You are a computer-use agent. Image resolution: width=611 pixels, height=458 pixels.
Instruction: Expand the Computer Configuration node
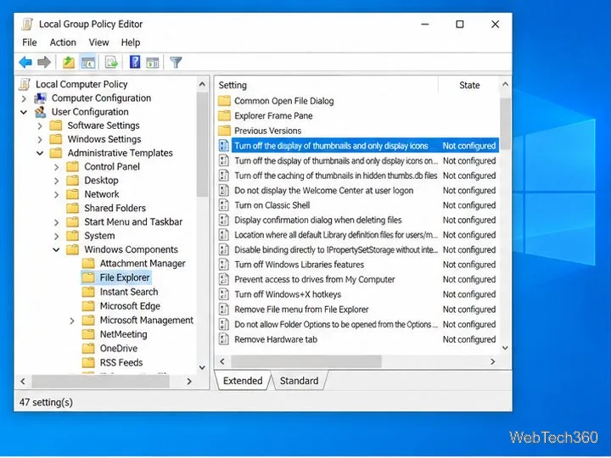[x=24, y=98]
